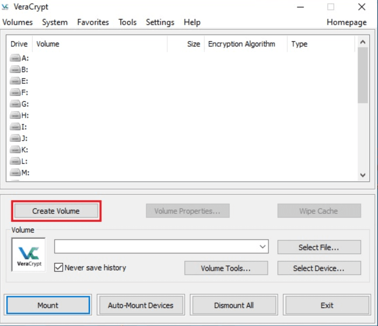The image size is (378, 326).
Task: Expand the volume path dropdown arrow
Action: (x=262, y=247)
